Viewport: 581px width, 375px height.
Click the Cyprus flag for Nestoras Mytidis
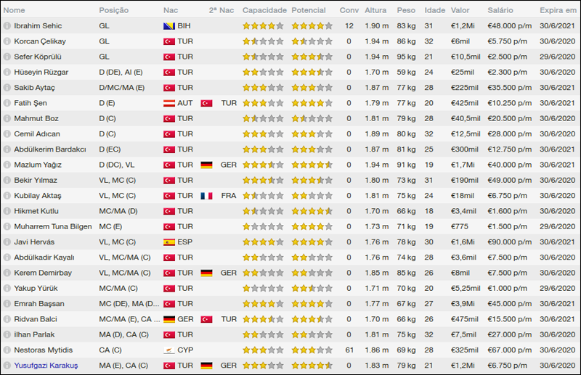169,350
